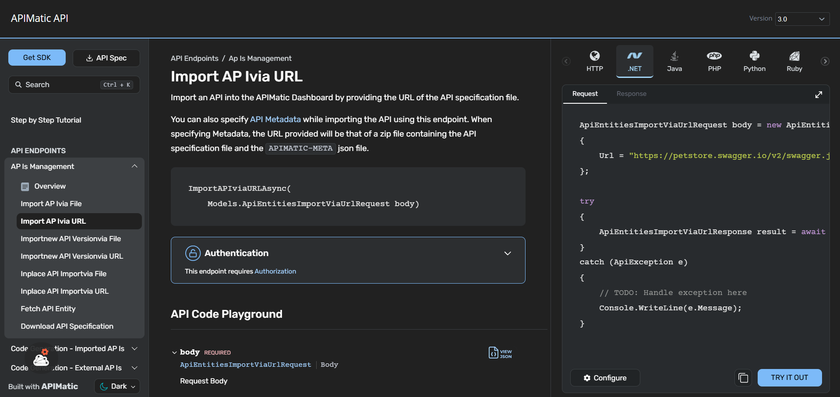Open the Dark theme selector
The height and width of the screenshot is (397, 840).
(117, 386)
